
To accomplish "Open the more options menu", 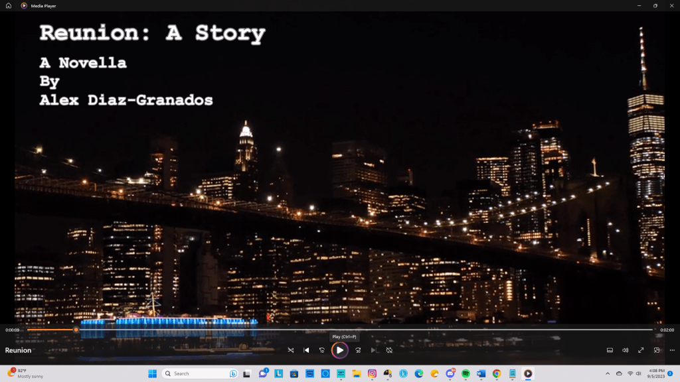I will click(671, 350).
